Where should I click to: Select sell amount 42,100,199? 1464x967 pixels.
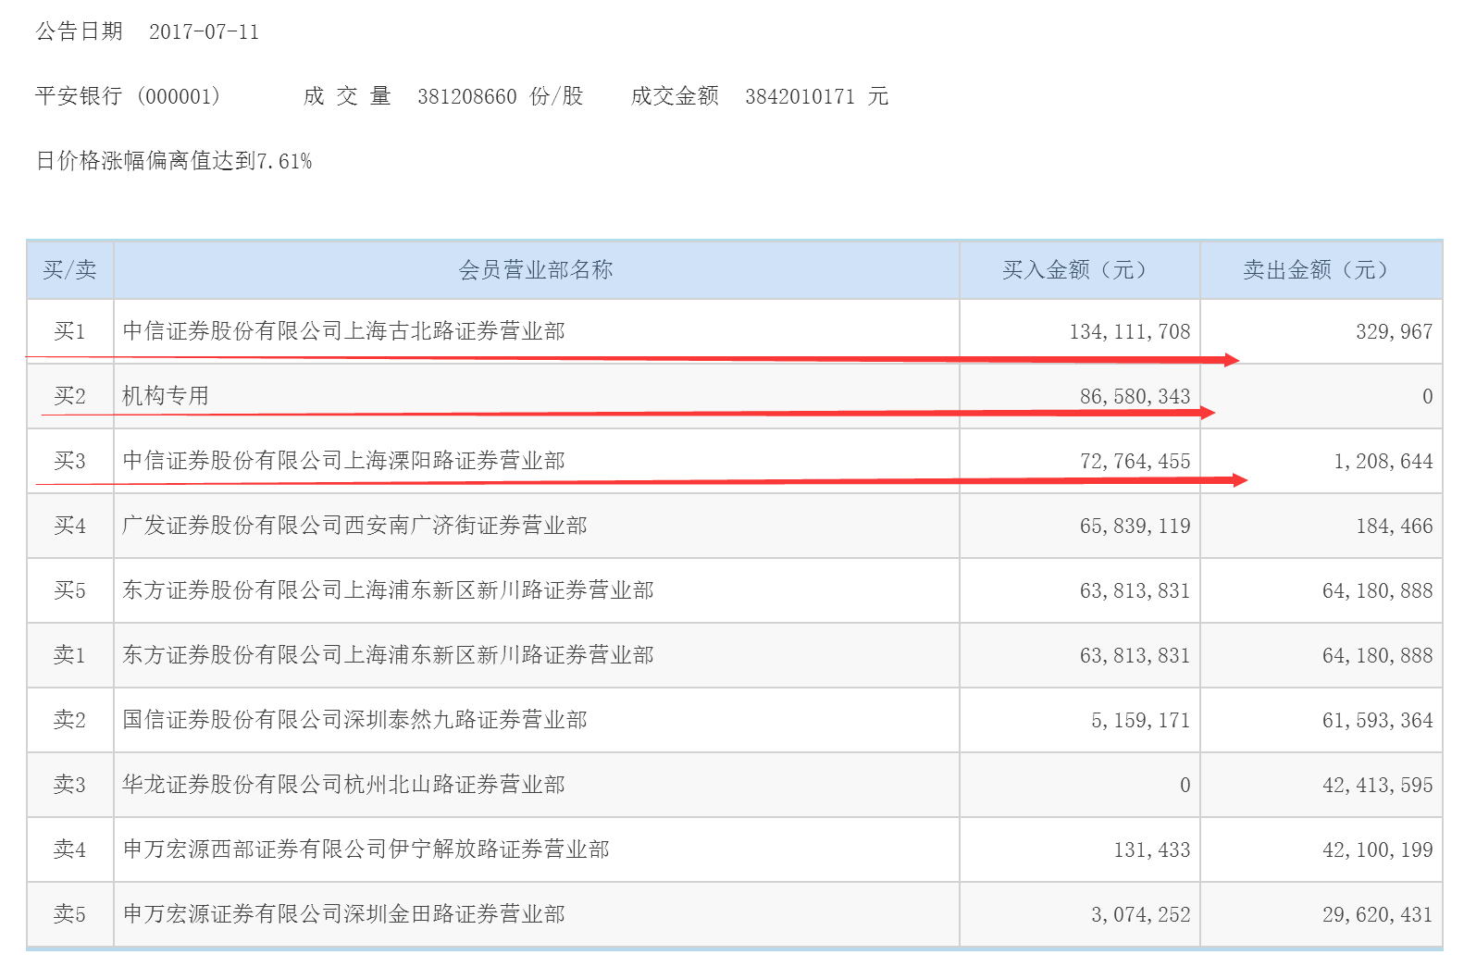pos(1377,849)
